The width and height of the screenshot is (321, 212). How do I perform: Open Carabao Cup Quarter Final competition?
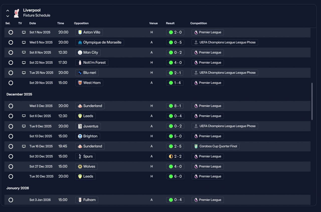coord(216,146)
